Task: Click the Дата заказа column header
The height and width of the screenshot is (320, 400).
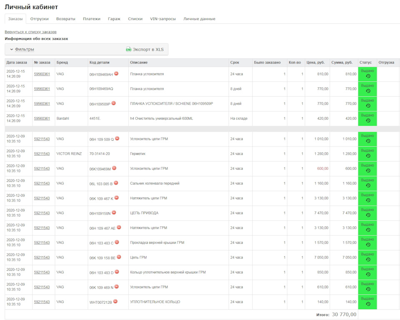Action: pyautogui.click(x=17, y=62)
